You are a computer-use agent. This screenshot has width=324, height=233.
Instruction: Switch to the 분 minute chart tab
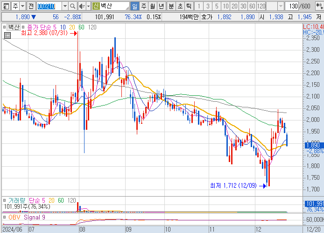click(x=171, y=7)
